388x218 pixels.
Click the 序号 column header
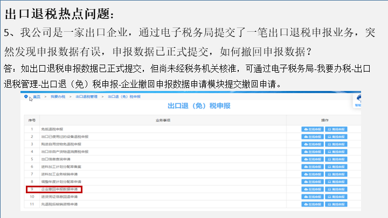tap(32, 121)
